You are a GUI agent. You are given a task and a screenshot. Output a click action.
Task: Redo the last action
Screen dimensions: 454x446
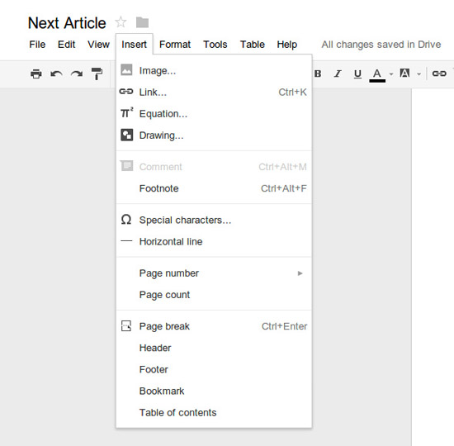(x=77, y=74)
